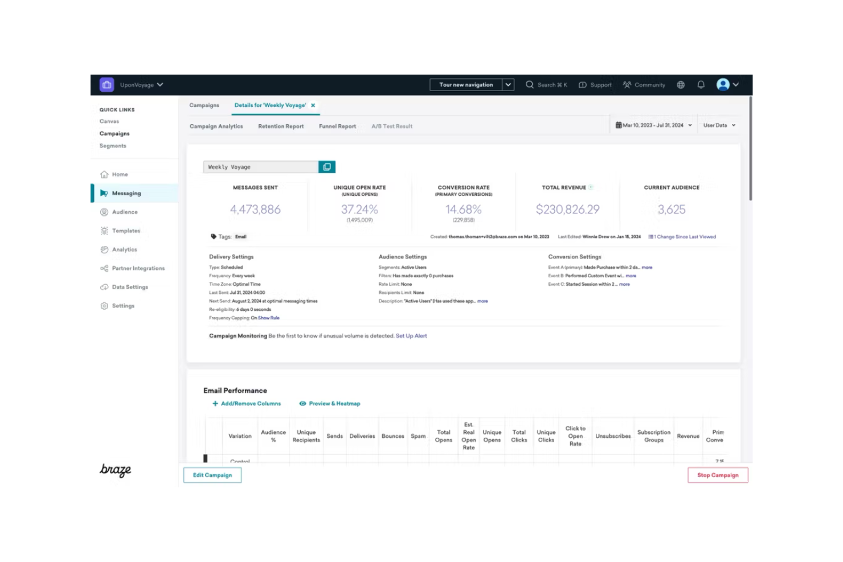Image resolution: width=843 pixels, height=562 pixels.
Task: Navigate to Templates via its sidebar icon
Action: point(104,231)
